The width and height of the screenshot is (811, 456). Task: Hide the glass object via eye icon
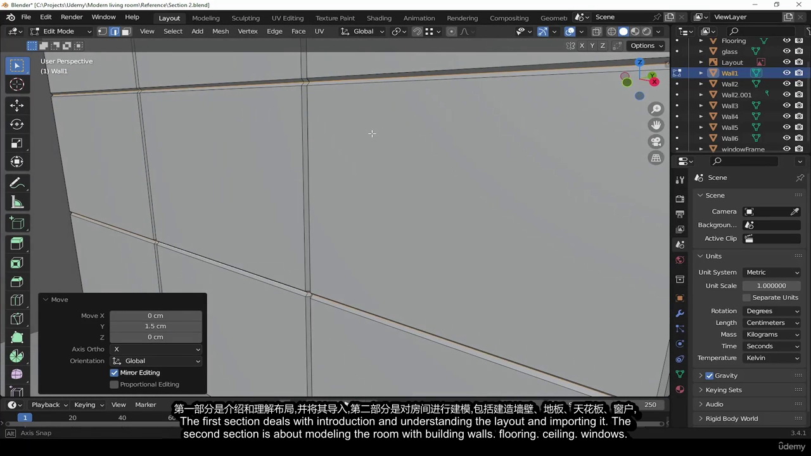786,51
